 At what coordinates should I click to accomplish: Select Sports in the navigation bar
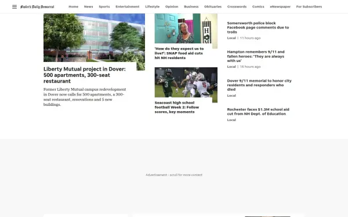[104, 6]
